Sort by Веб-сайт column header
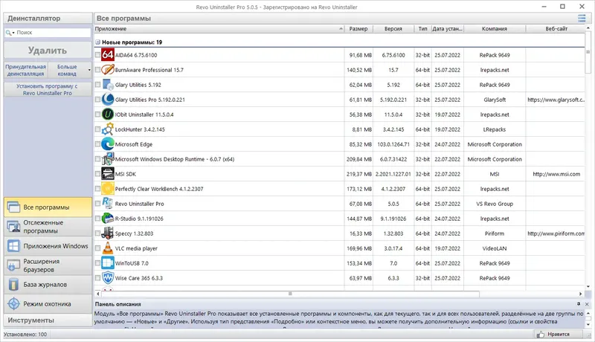This screenshot has width=595, height=342. 556,29
